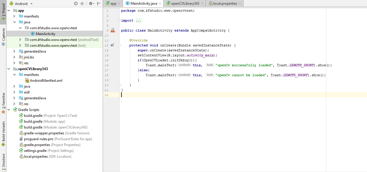This screenshot has width=367, height=172.
Task: Close the openCVLibrary343 editor tab
Action: tap(202, 4)
